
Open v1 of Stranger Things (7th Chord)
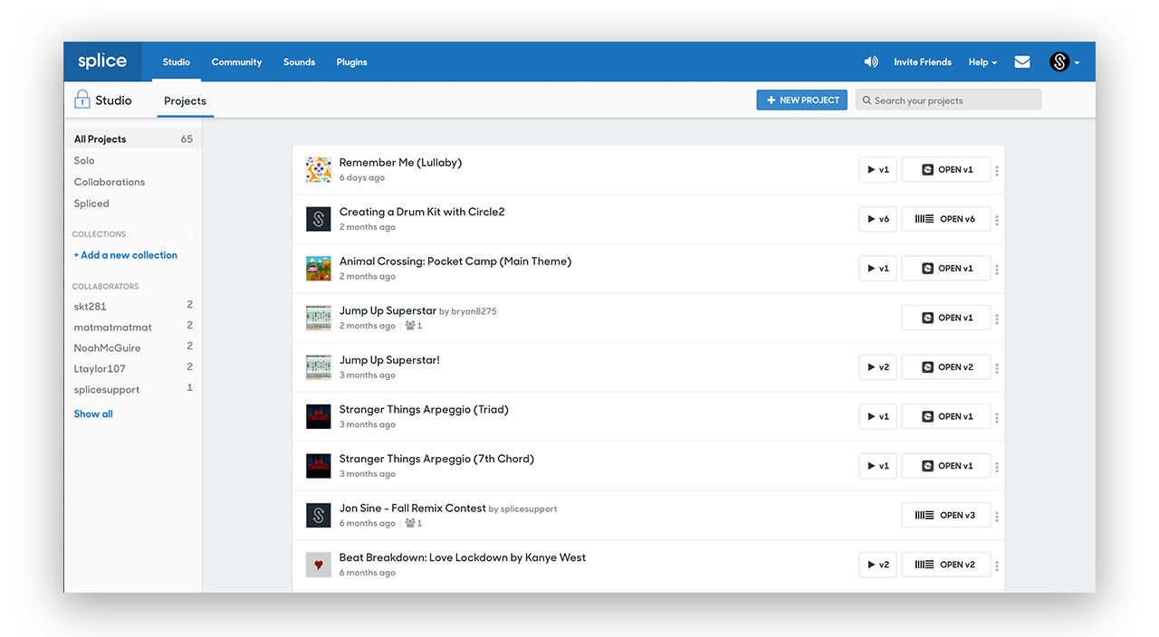coord(946,466)
